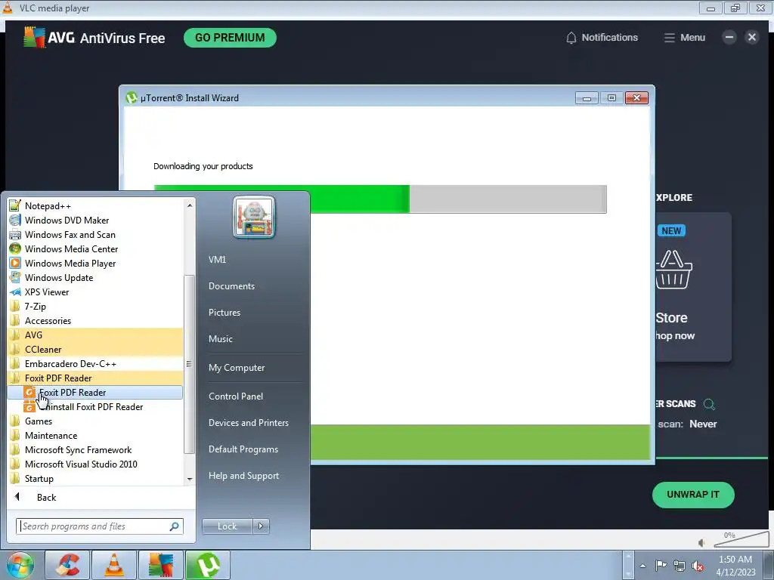Viewport: 774px width, 580px height.
Task: Open Windows Update
Action: pyautogui.click(x=94, y=278)
